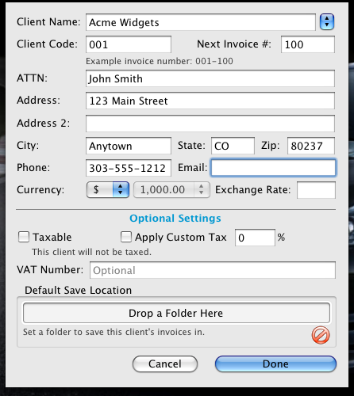
Task: Click the ATTN field with John Smith
Action: click(210, 78)
